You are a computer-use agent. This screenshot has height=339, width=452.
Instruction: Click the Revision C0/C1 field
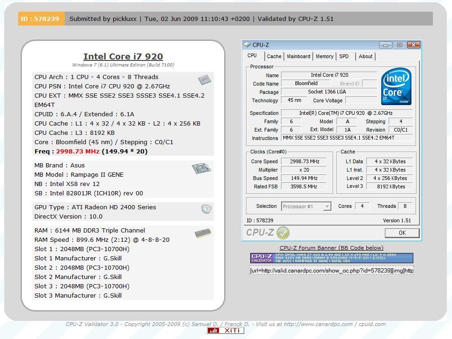point(401,130)
